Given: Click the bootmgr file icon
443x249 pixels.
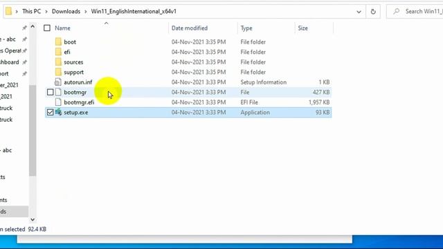Looking at the screenshot, I should tap(58, 92).
